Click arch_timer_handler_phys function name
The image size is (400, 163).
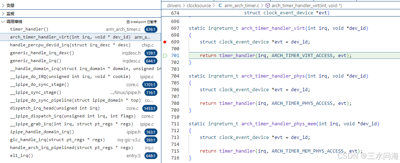pos(273,76)
